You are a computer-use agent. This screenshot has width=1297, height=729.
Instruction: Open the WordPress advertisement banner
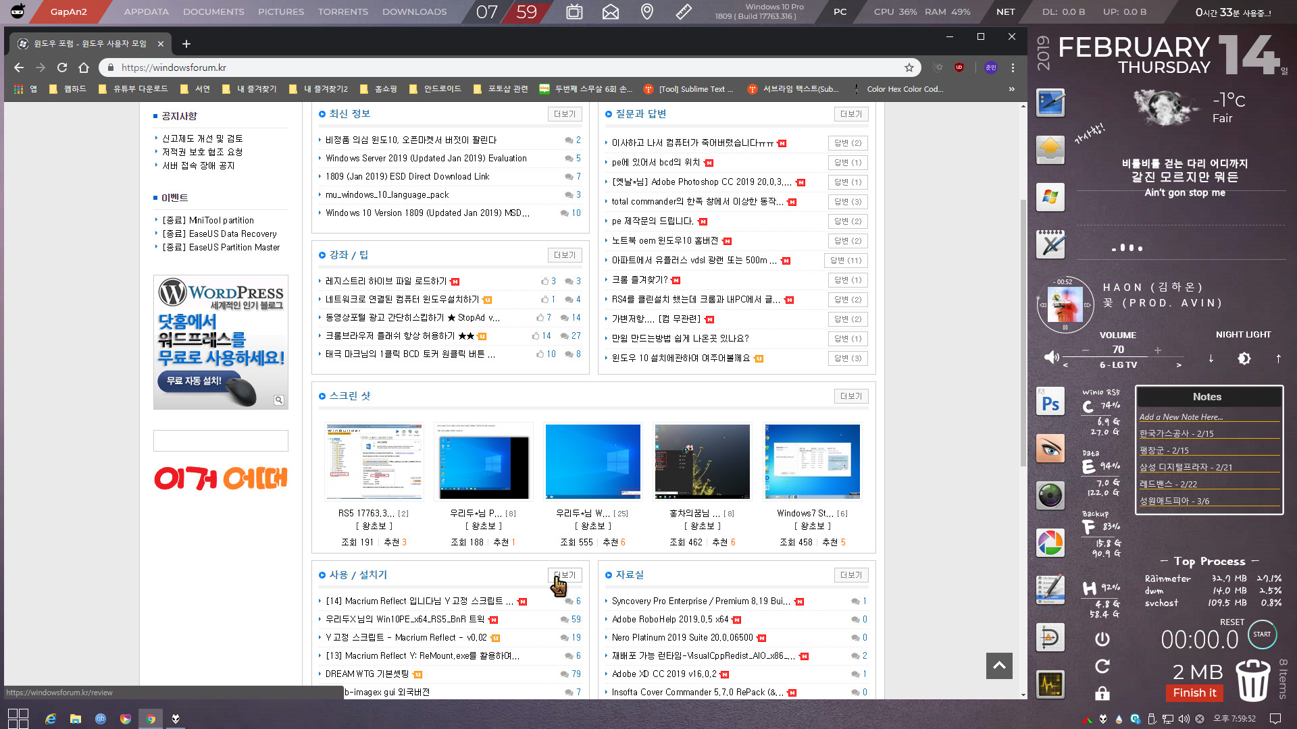pyautogui.click(x=221, y=342)
